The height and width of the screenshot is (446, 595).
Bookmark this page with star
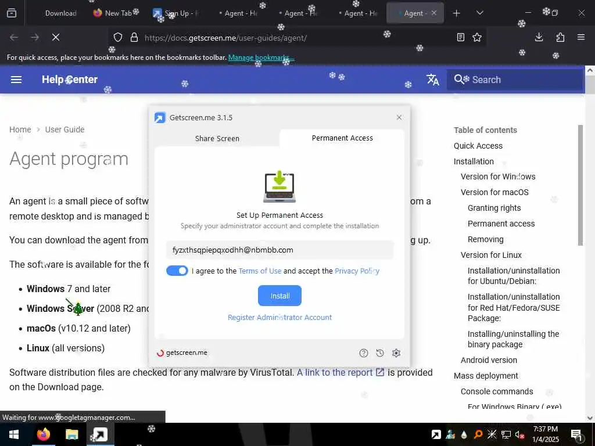[477, 37]
